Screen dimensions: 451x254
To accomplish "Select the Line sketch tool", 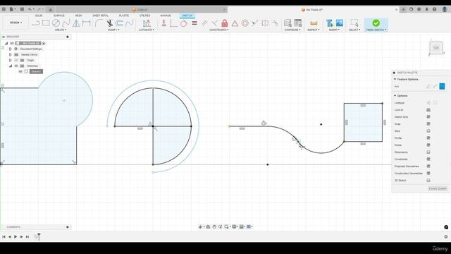I will coord(36,23).
